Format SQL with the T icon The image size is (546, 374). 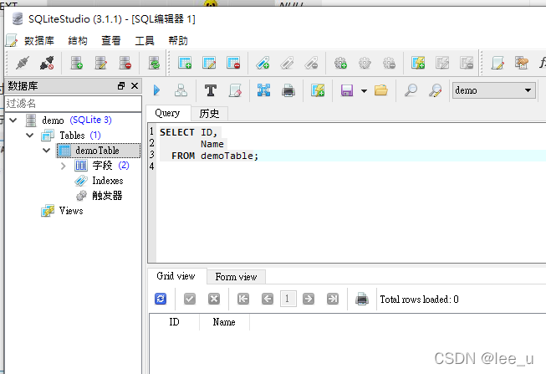tap(211, 90)
